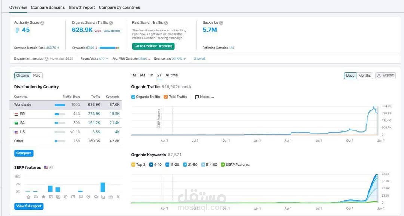Select the 6M time range
Viewport: 404px width, 216px height.
pos(142,75)
